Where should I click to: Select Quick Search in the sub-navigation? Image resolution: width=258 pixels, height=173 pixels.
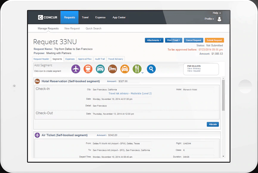click(x=94, y=29)
